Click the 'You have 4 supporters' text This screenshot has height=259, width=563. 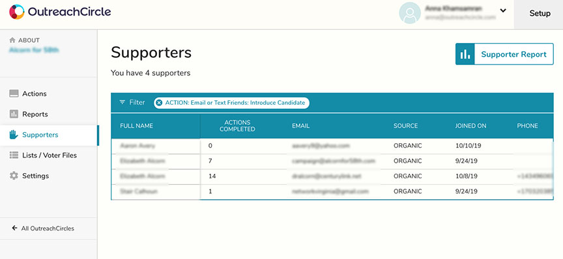point(151,73)
